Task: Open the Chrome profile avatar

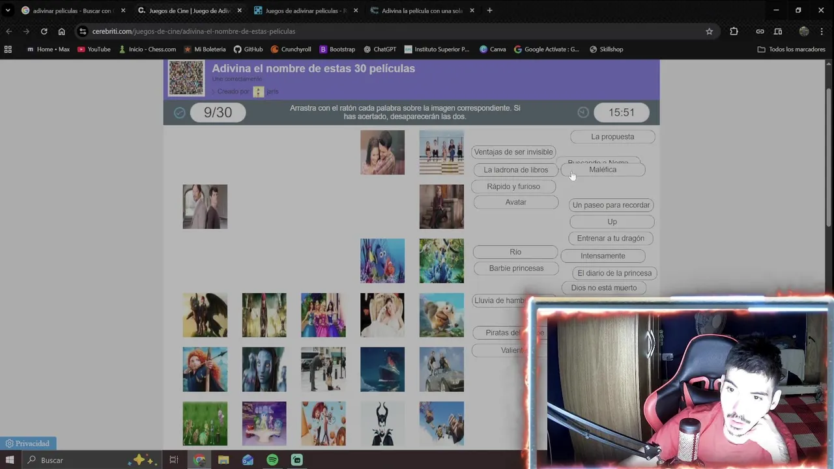Action: (x=804, y=31)
